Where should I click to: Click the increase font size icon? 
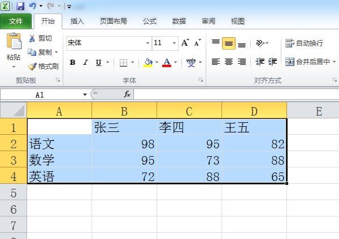(x=185, y=42)
